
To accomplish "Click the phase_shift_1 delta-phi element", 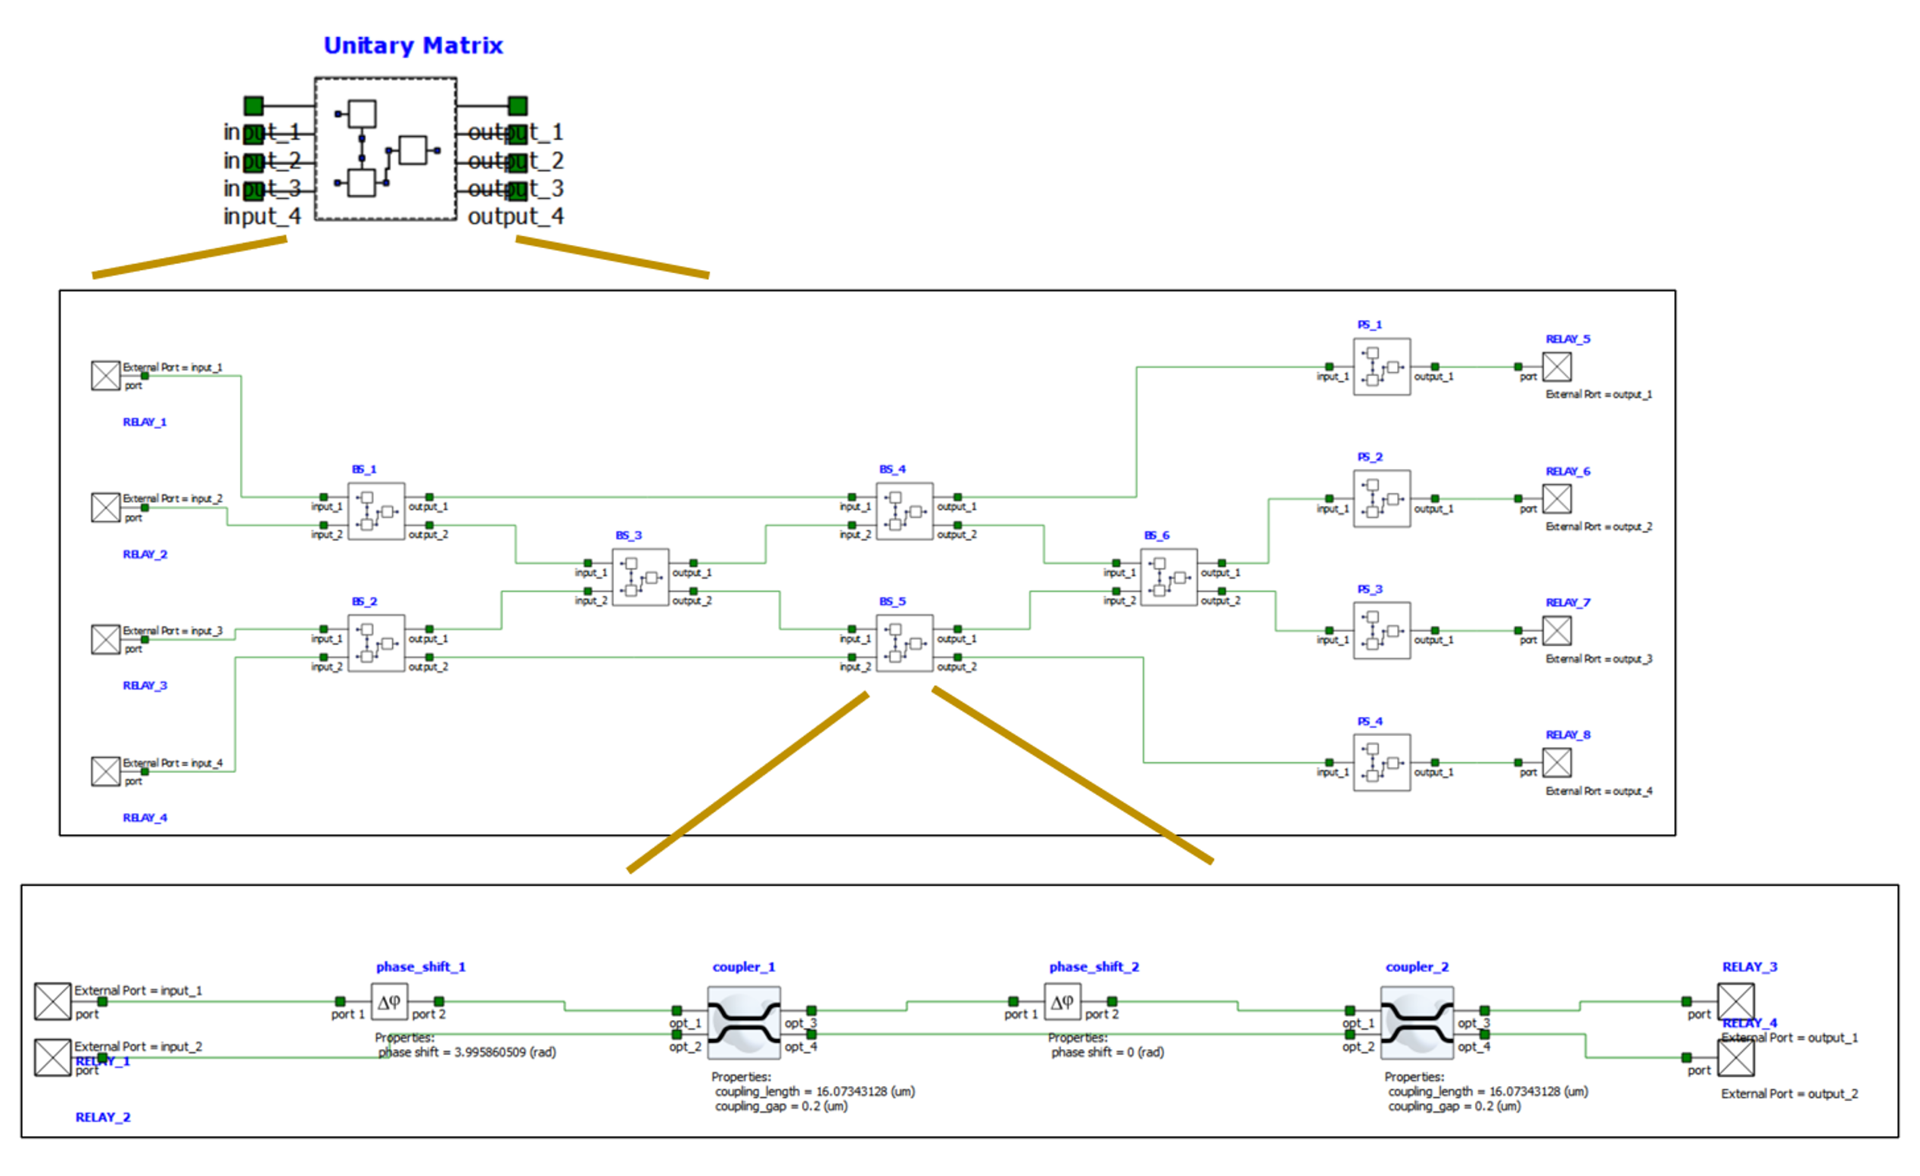I will [x=389, y=1001].
